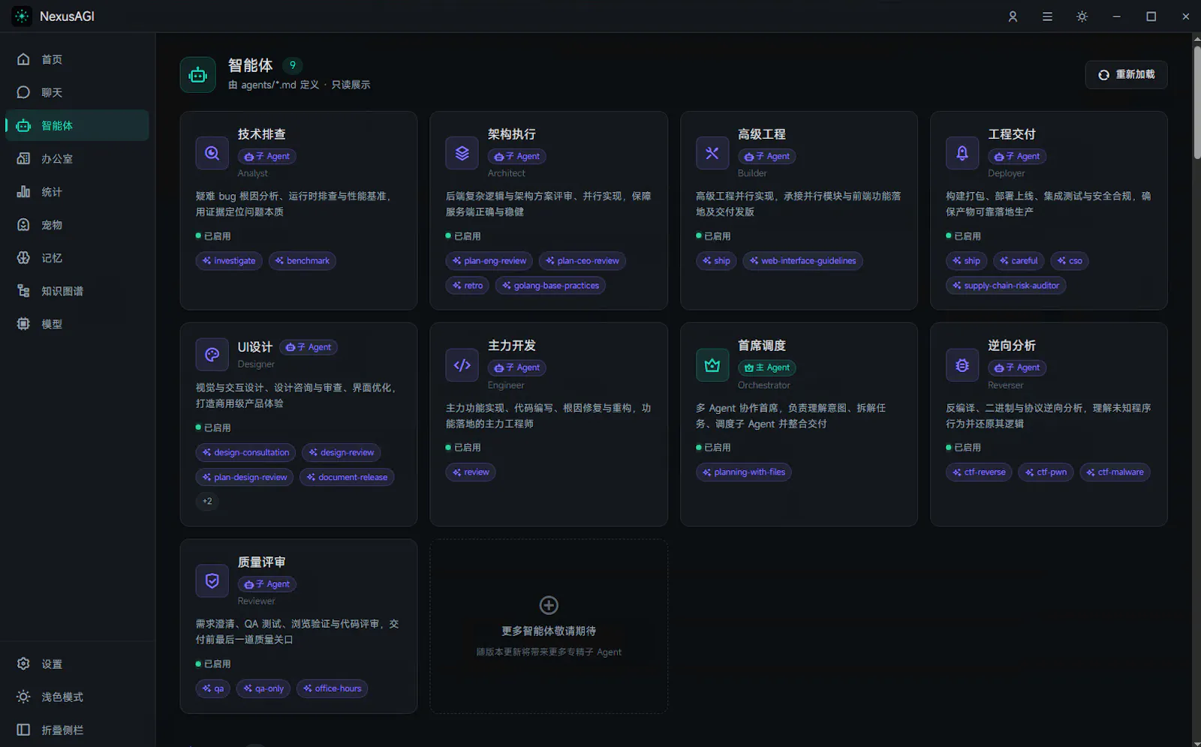Screen dimensions: 1201x747
Task: Click the office-hours skill tag
Action: click(332, 688)
